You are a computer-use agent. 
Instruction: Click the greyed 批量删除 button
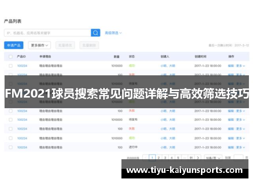89,45
